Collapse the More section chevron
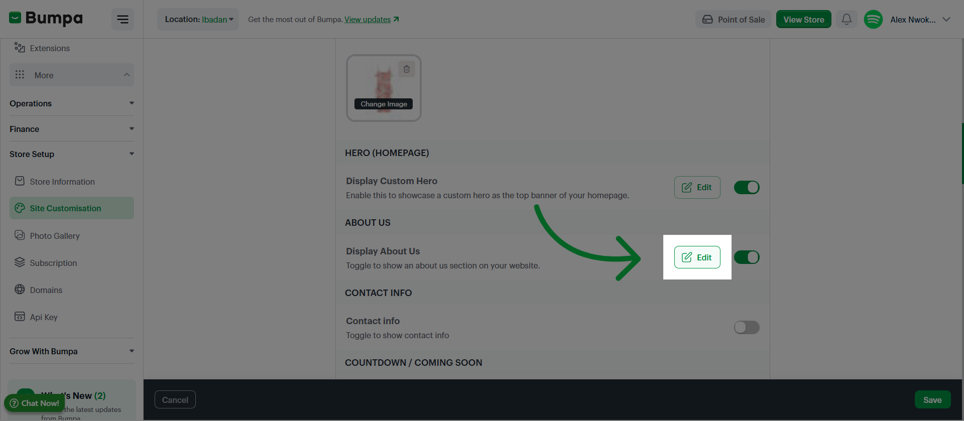The height and width of the screenshot is (421, 964). (127, 75)
